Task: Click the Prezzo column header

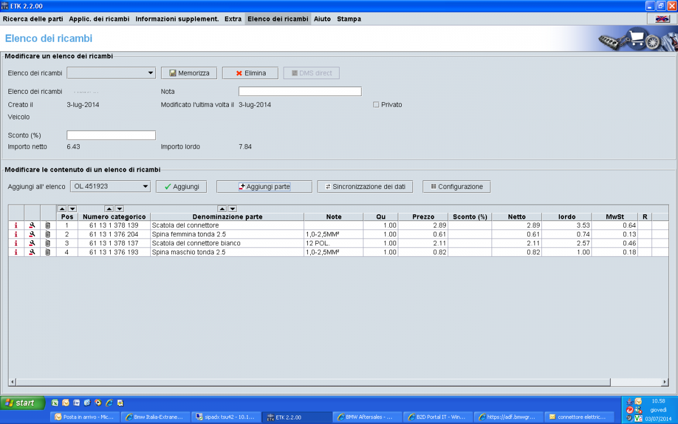Action: pyautogui.click(x=423, y=217)
